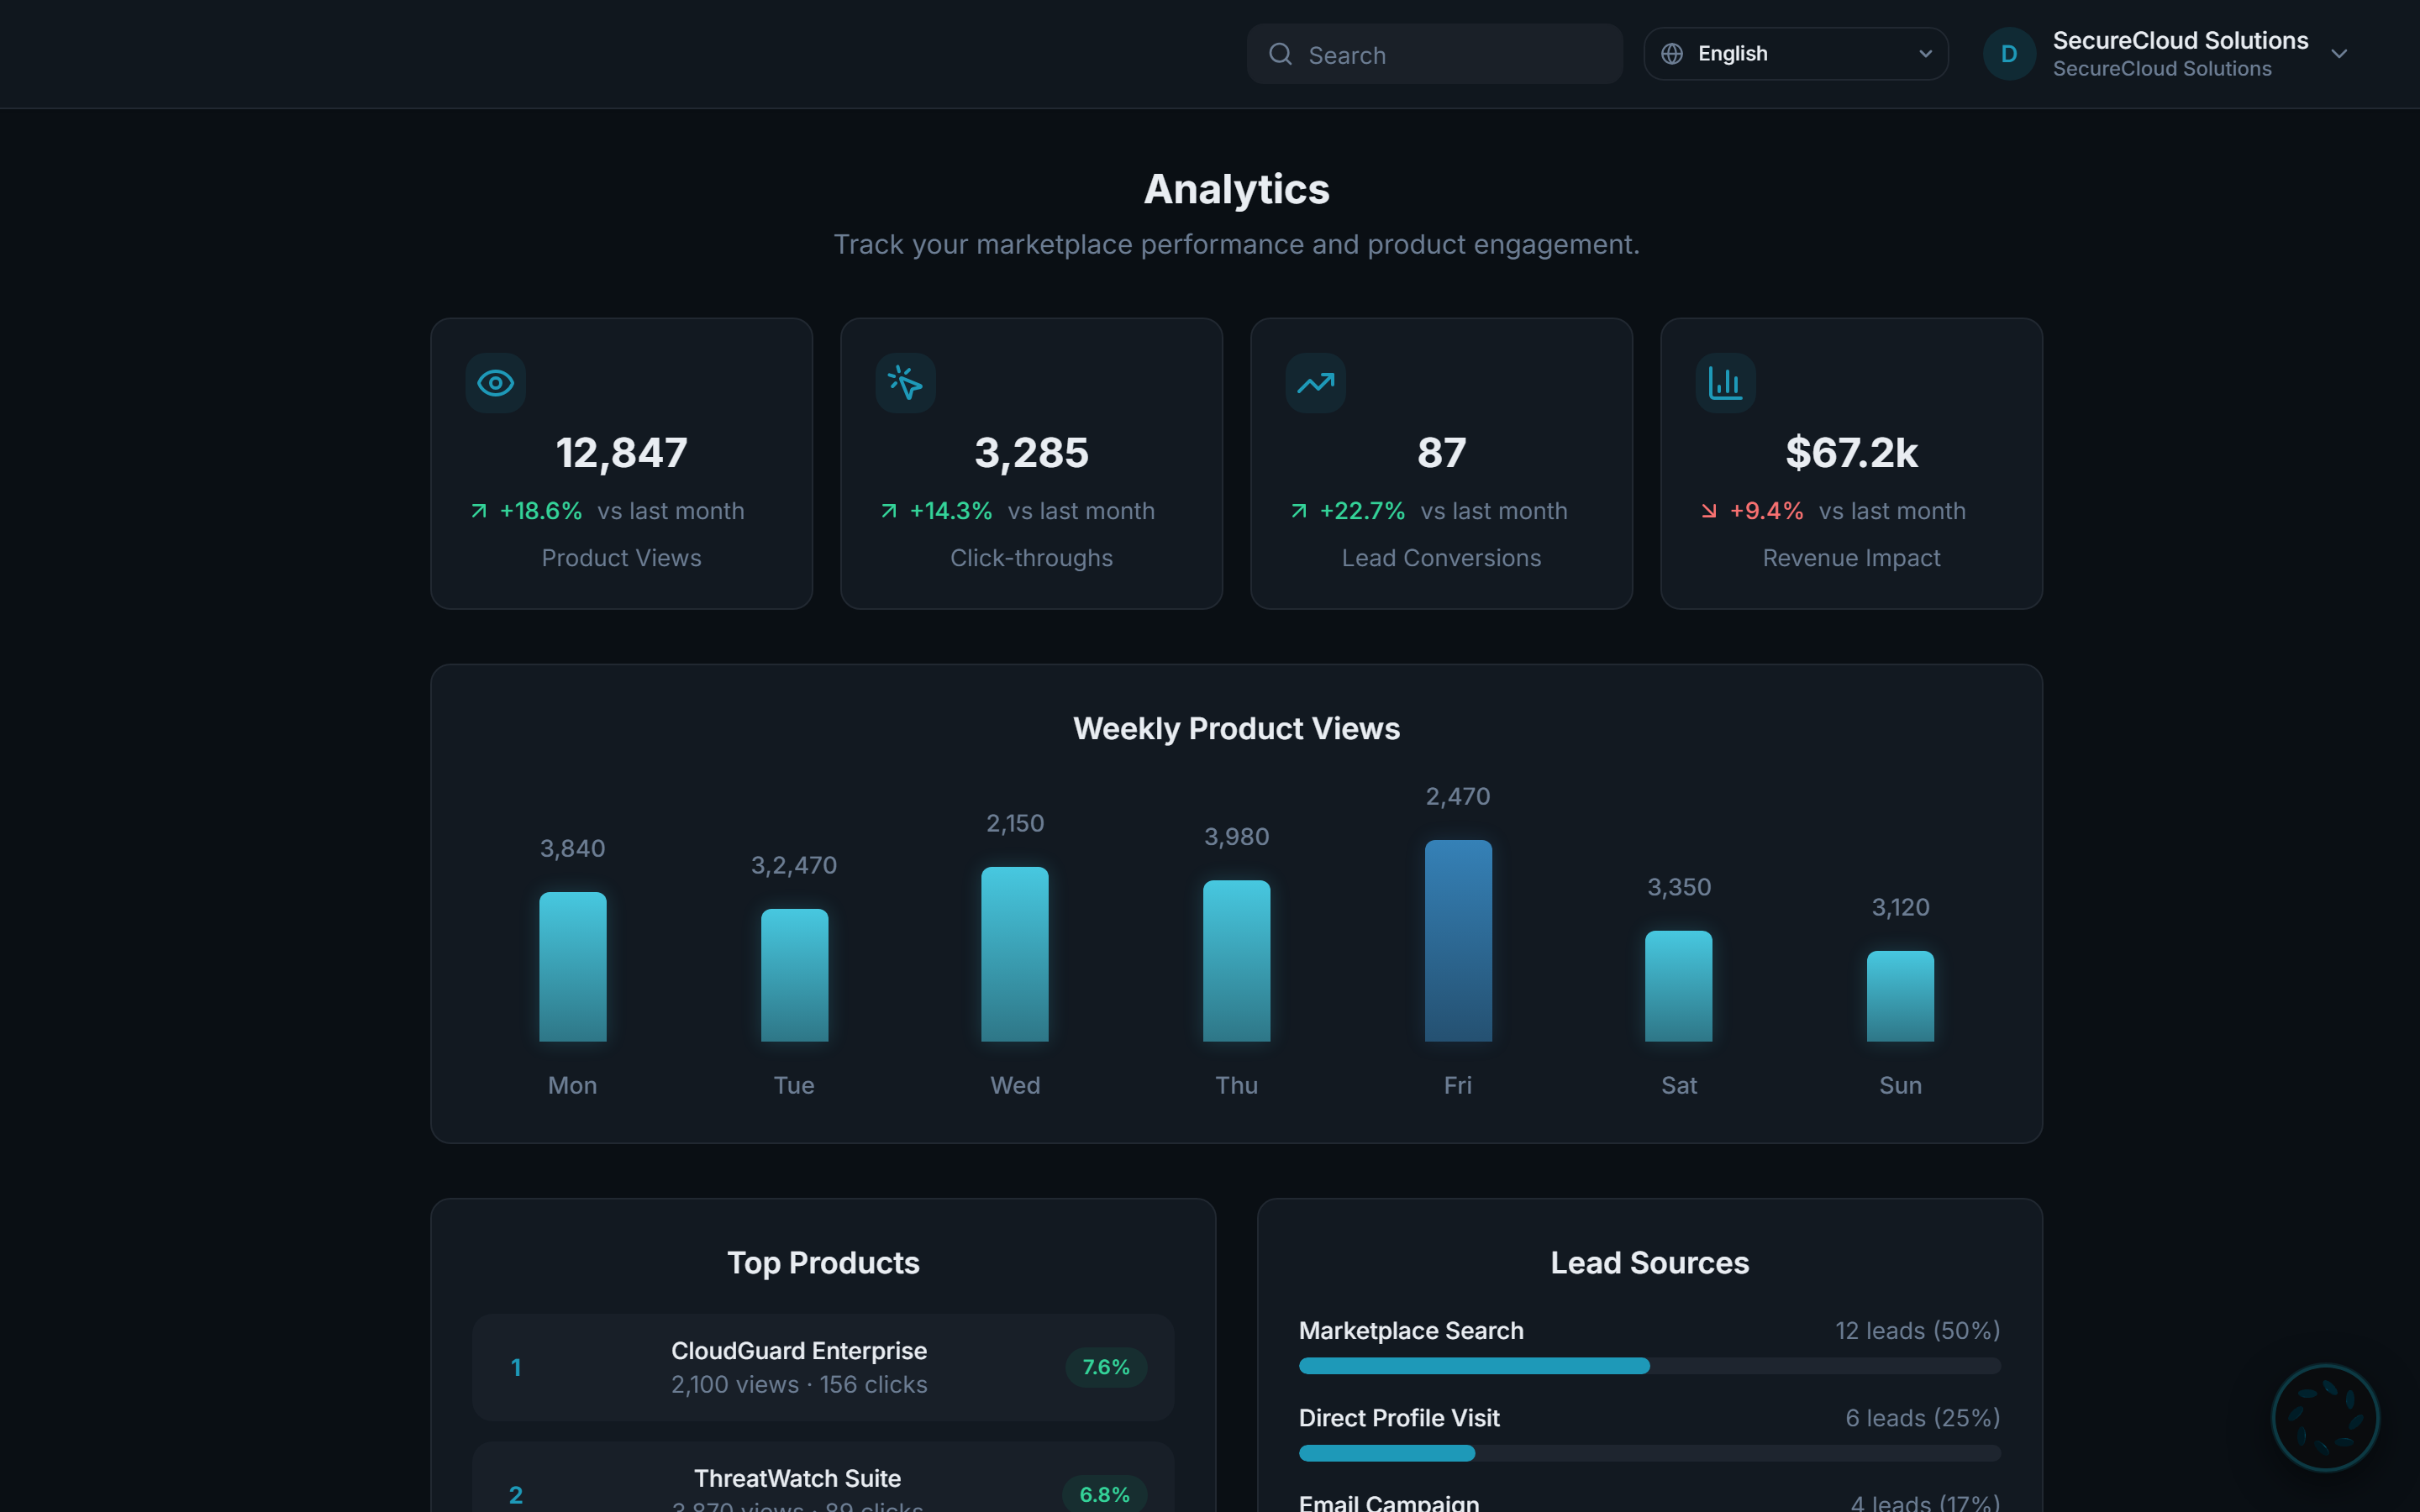Click the Direct Profile Visit progress bar
Image resolution: width=2420 pixels, height=1512 pixels.
coord(1650,1453)
